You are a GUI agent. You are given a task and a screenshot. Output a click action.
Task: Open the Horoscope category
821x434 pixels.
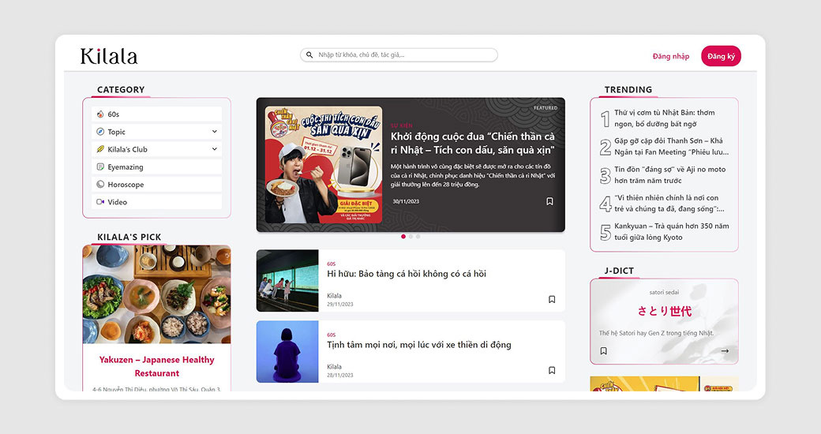pyautogui.click(x=156, y=185)
